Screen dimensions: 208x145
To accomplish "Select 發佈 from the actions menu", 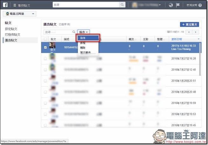I will click(x=88, y=38).
